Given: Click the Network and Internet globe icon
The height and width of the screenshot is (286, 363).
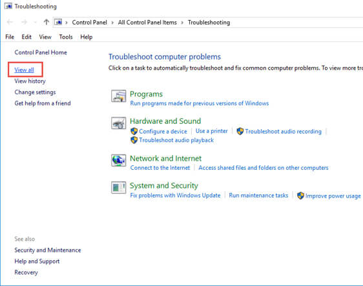Looking at the screenshot, I should pos(119,160).
